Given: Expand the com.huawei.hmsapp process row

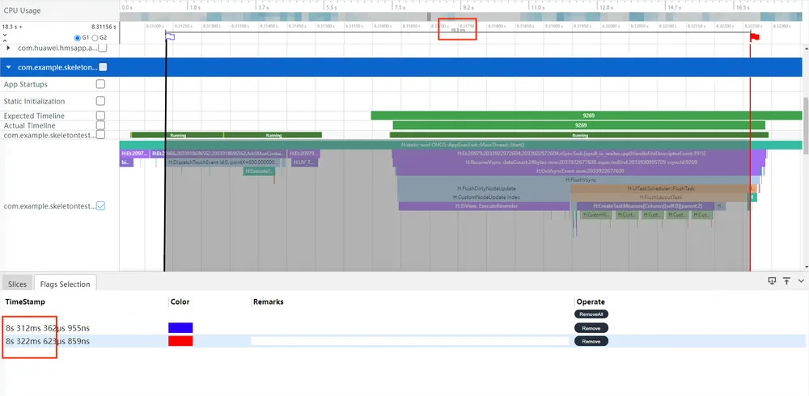Looking at the screenshot, I should pos(8,48).
